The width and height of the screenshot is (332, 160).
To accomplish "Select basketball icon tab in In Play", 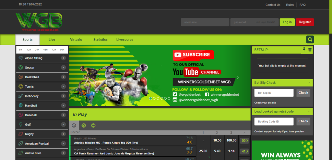I will (x=84, y=126).
